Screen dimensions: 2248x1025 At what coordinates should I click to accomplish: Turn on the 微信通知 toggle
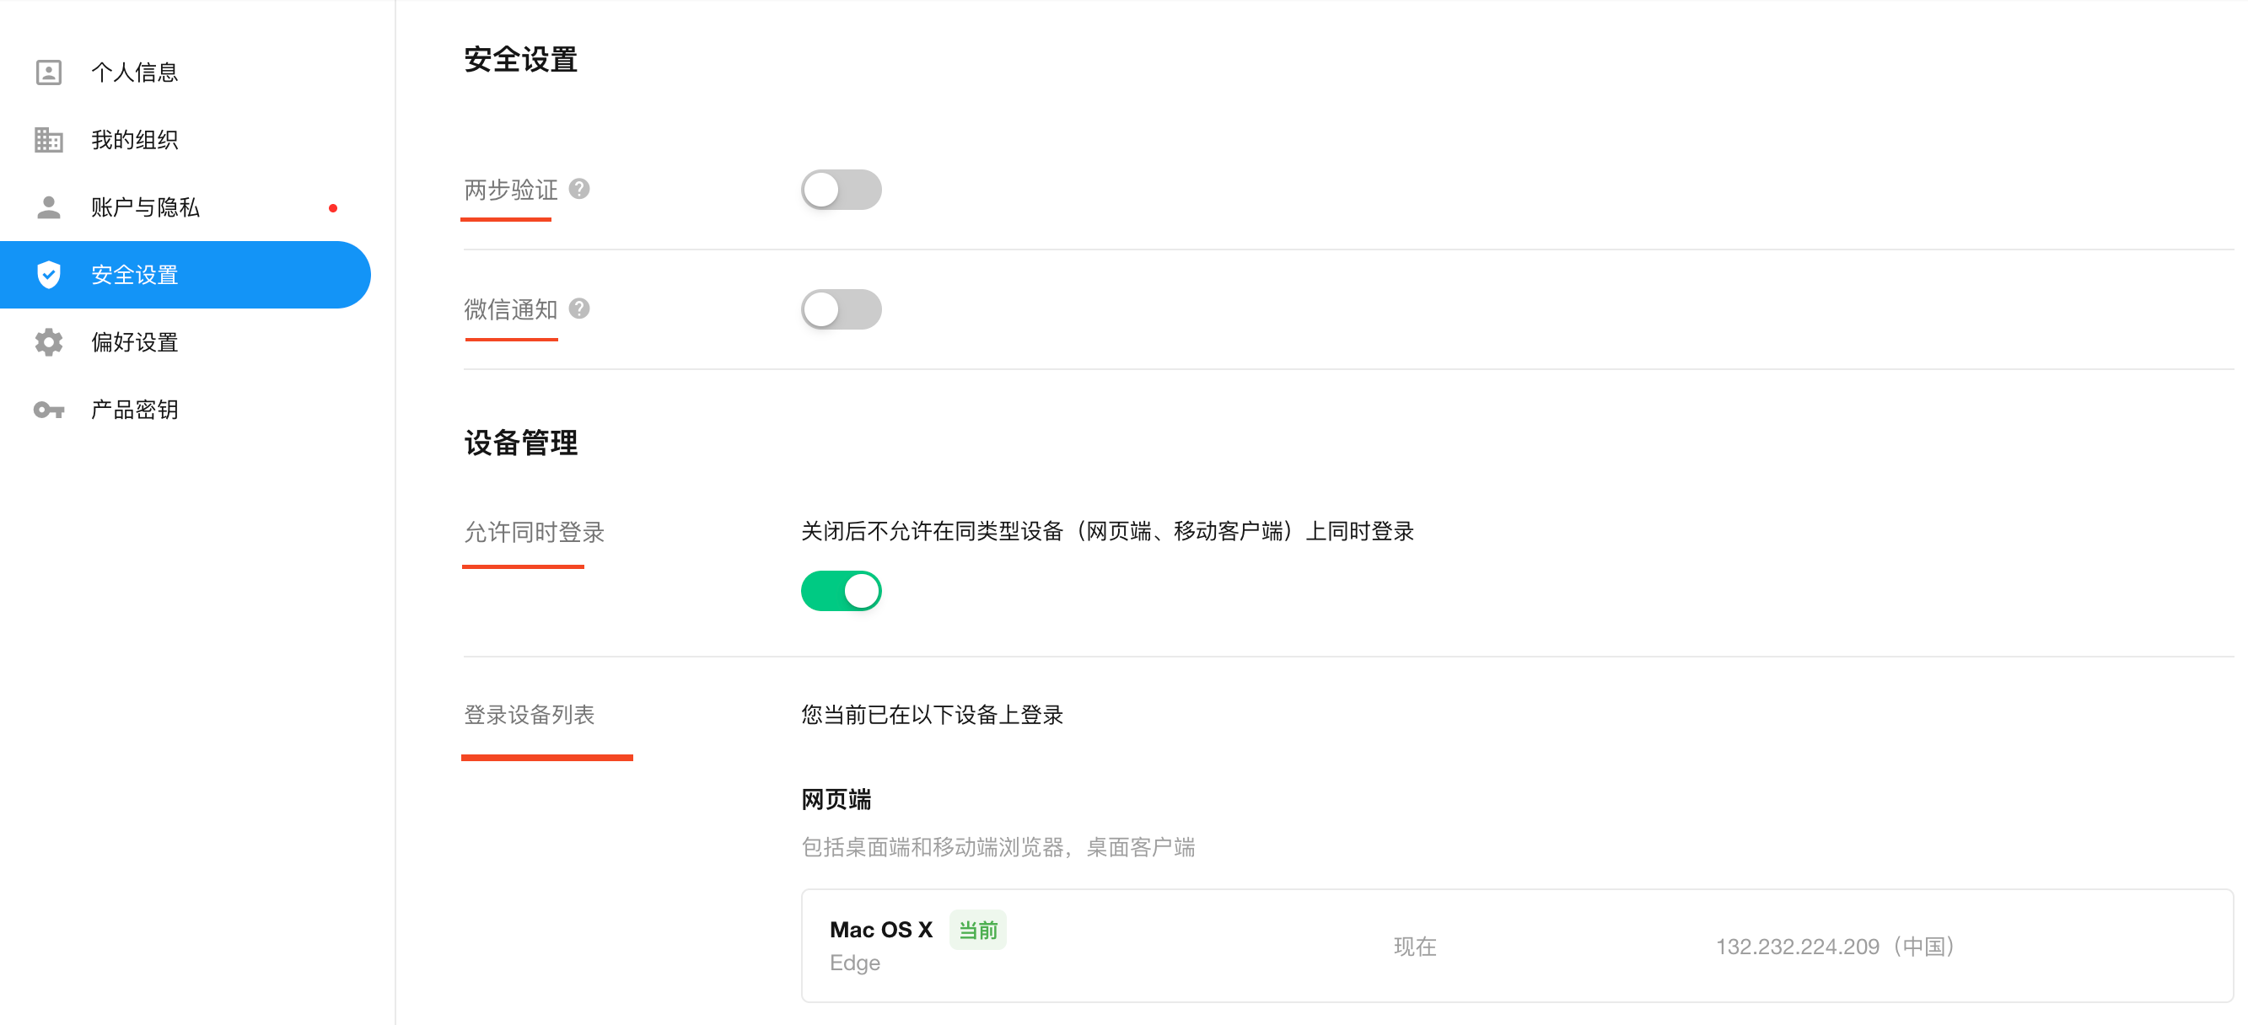(x=841, y=309)
